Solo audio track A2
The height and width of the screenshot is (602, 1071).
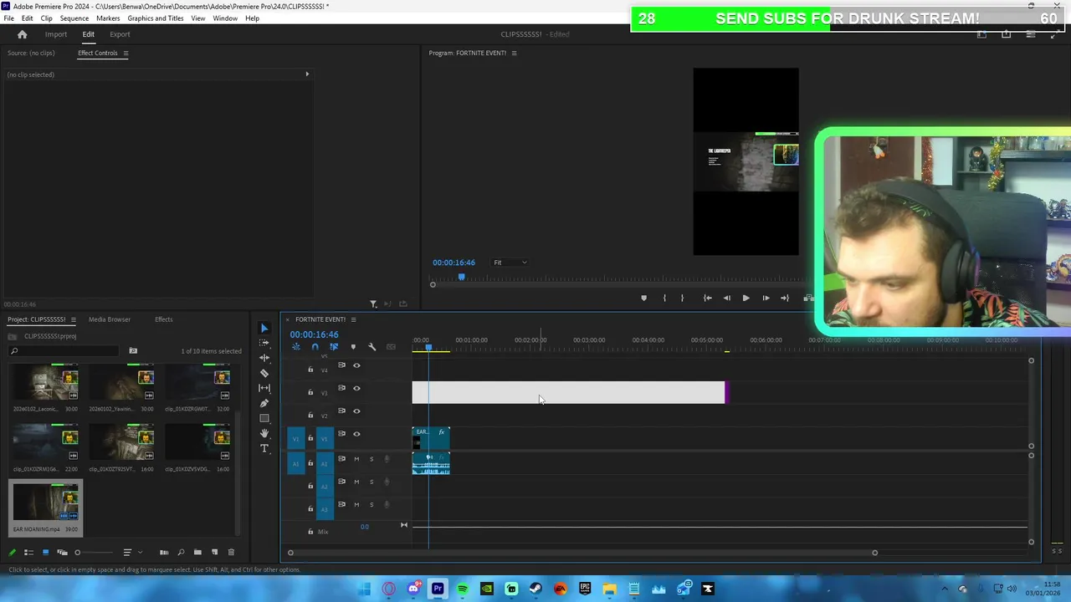(x=372, y=482)
